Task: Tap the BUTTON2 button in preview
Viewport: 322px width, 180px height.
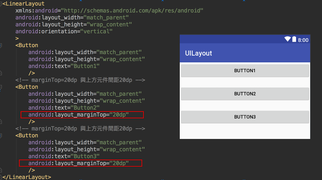Action: [245, 94]
